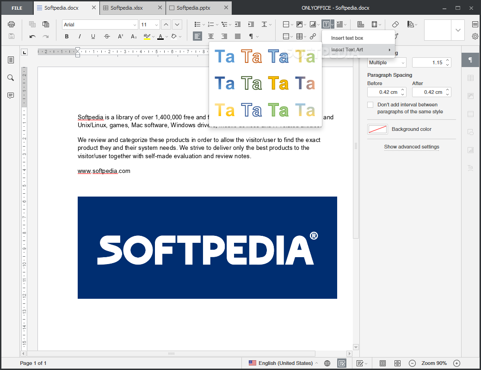The image size is (481, 370).
Task: Select the Softpedia.docx tab
Action: [66, 8]
